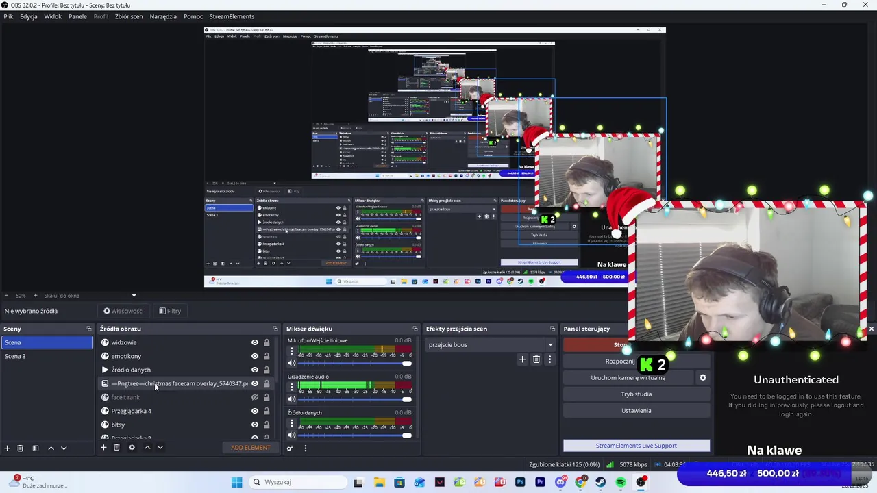This screenshot has height=493, width=877.
Task: Adjust Źródło danych volume slider
Action: click(x=355, y=435)
